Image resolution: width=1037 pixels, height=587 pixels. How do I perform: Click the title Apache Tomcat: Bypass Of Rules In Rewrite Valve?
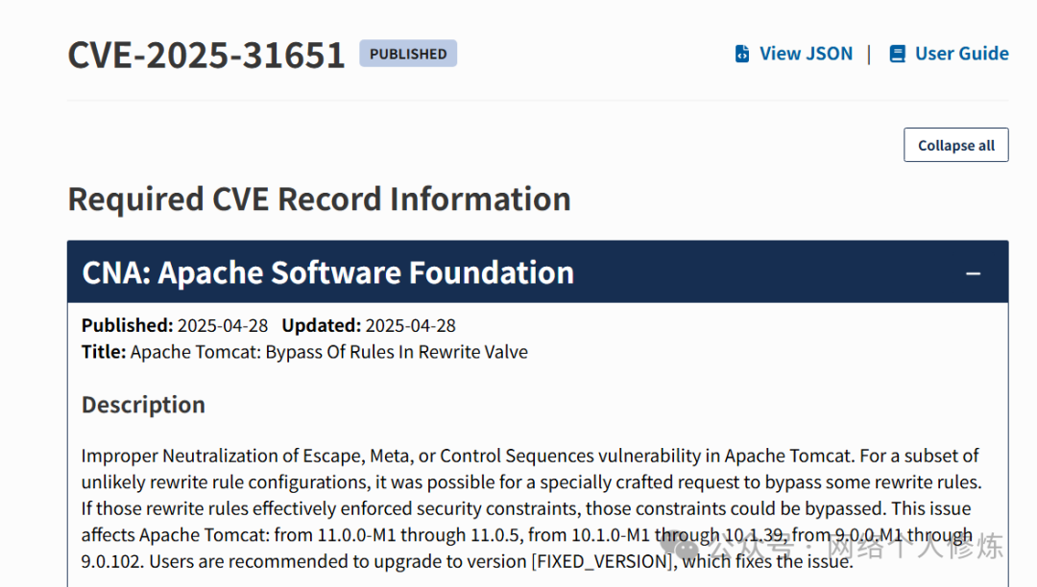pyautogui.click(x=328, y=352)
